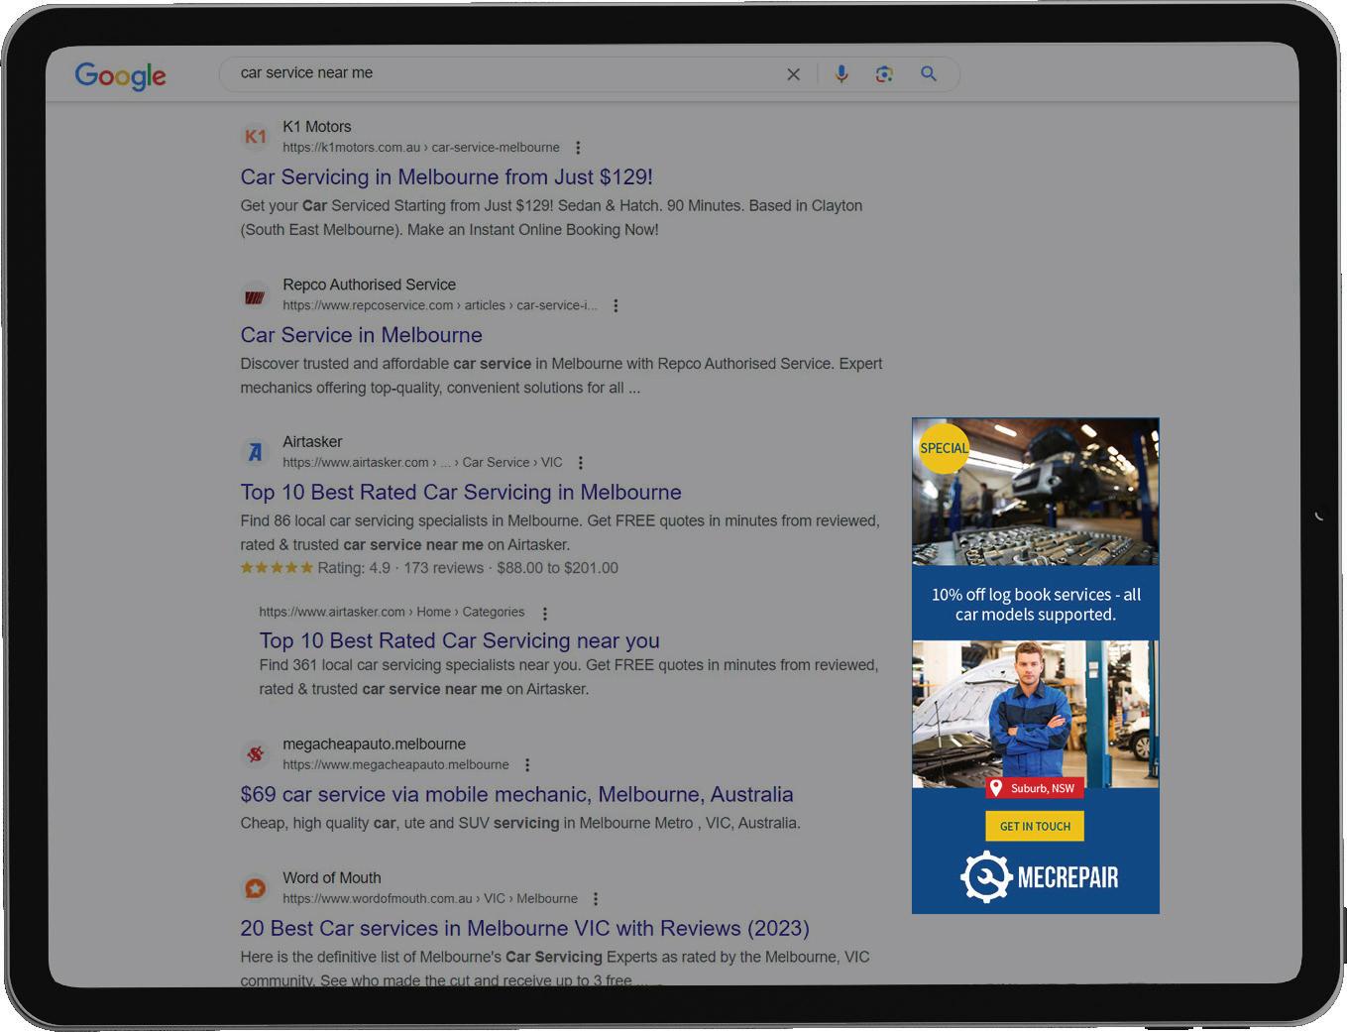Clear the search box text

click(793, 74)
